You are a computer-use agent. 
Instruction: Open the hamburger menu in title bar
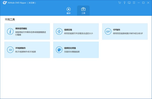pyautogui.click(x=134, y=3)
